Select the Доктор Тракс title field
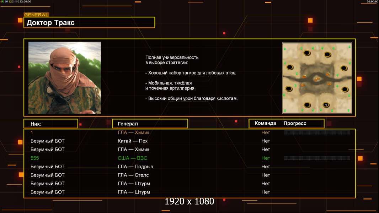 pyautogui.click(x=89, y=22)
